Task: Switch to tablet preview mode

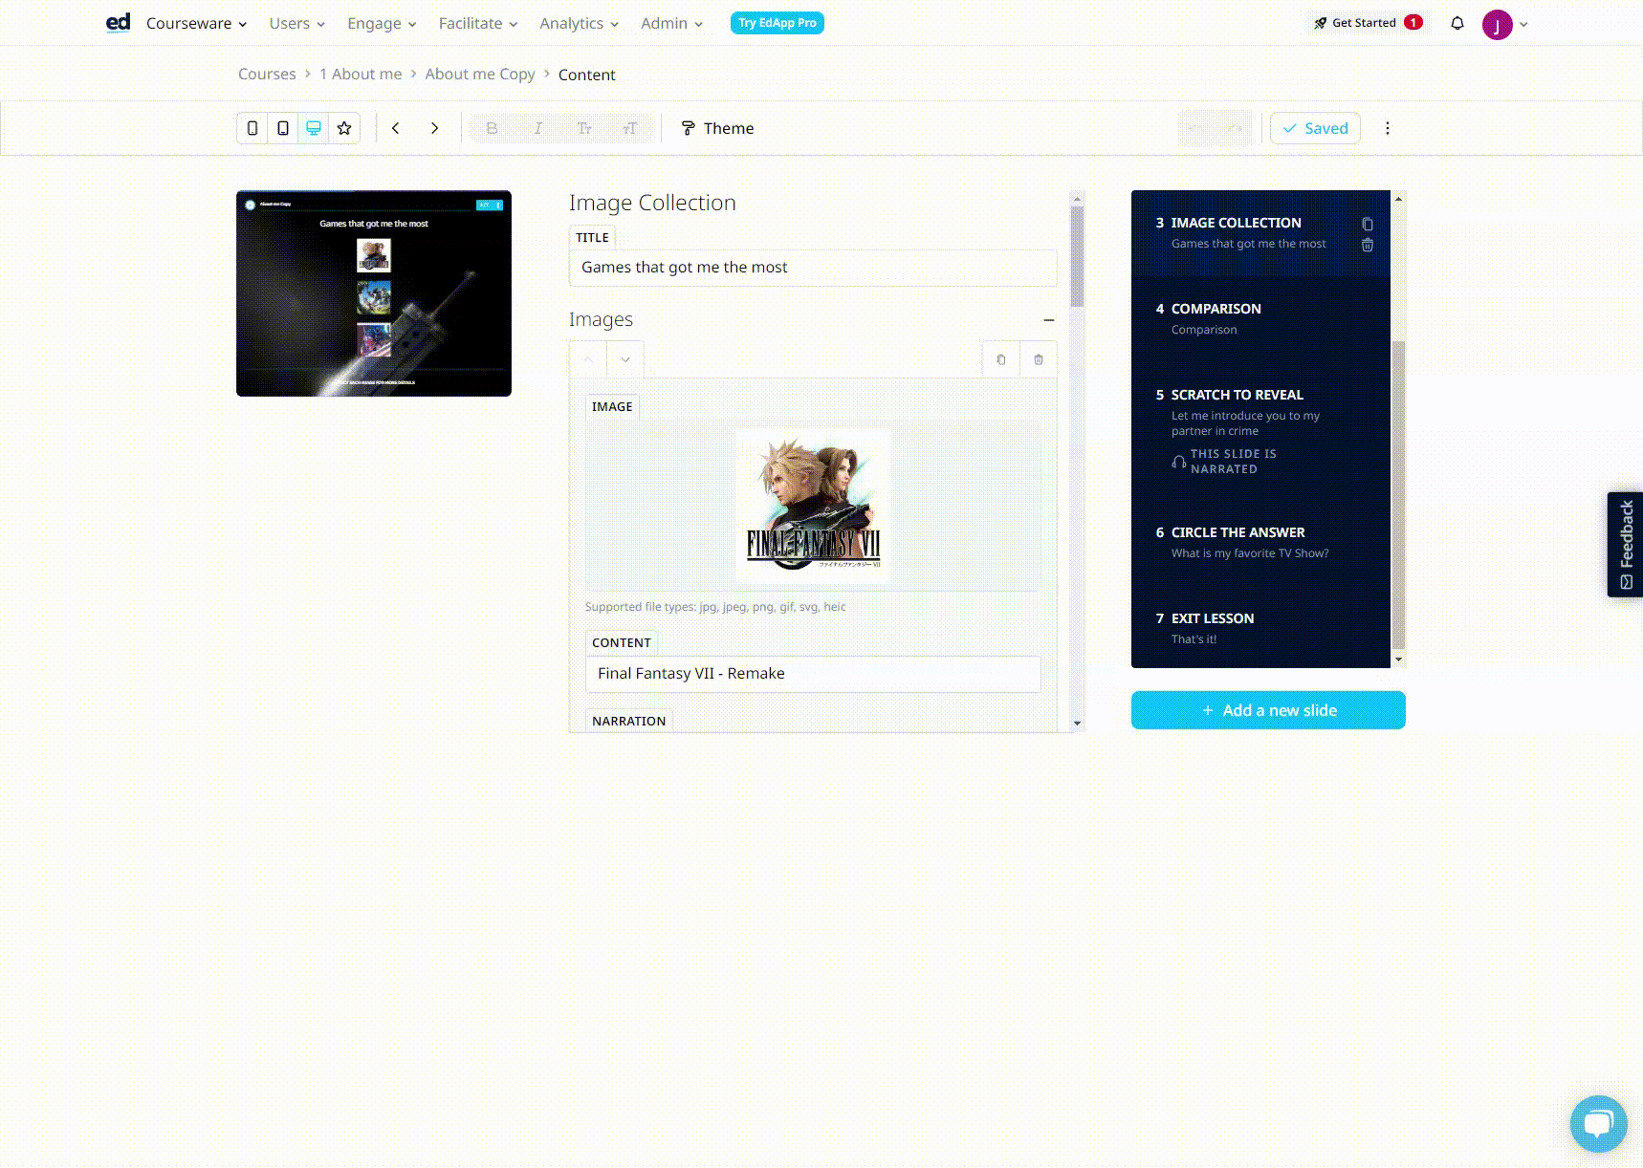Action: pos(283,128)
